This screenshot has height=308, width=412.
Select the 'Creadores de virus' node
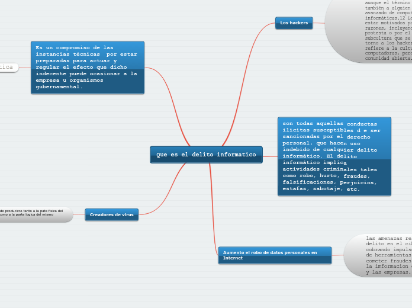pos(112,214)
